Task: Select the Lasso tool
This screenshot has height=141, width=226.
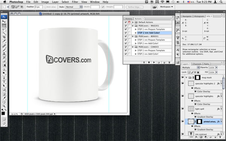Action: click(4, 29)
